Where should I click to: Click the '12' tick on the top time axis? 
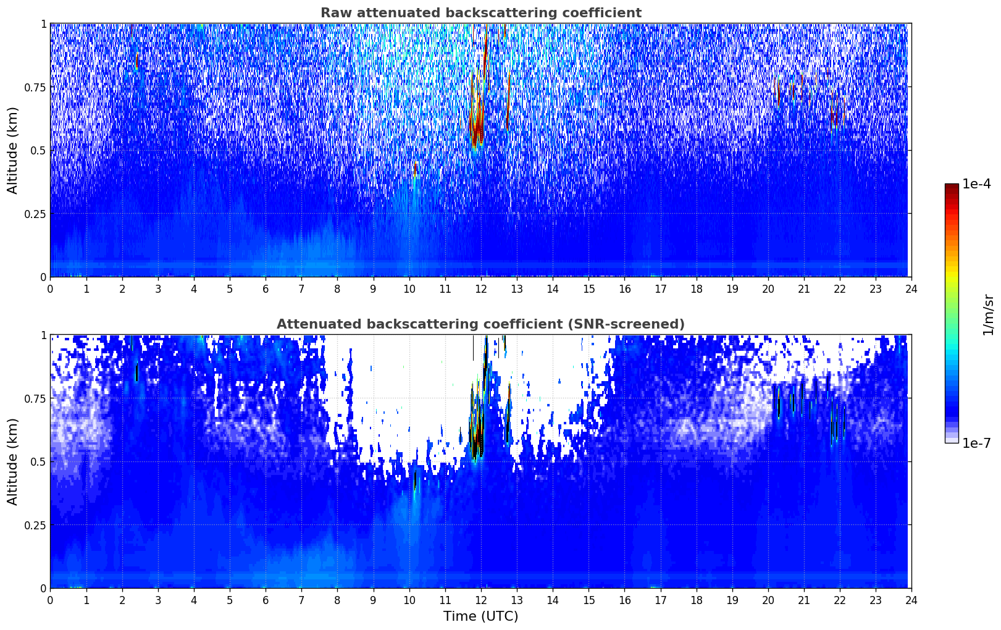pos(480,288)
